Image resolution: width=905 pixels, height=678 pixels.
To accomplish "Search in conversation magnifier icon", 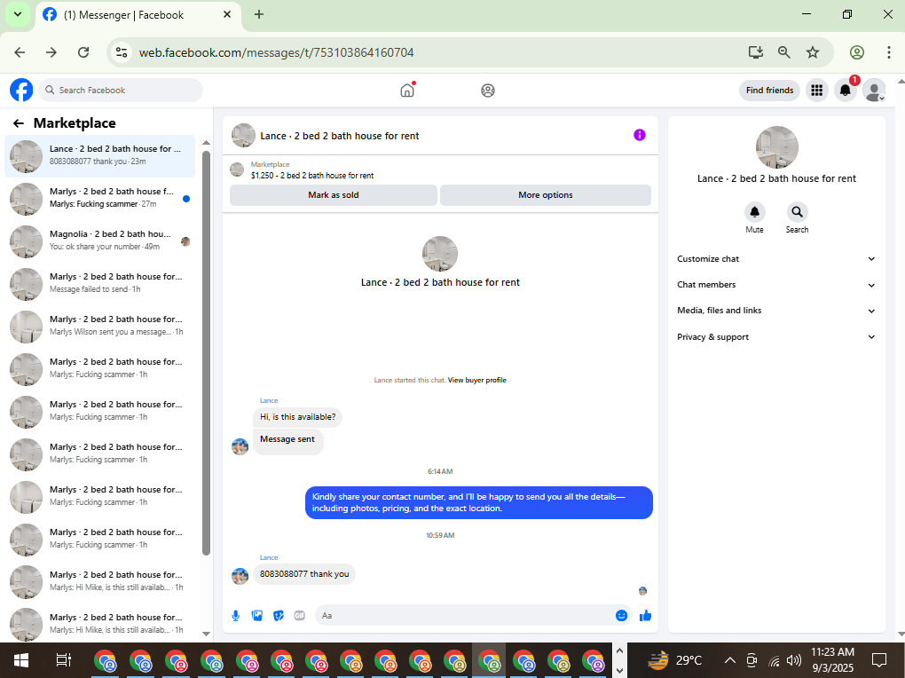I will [797, 212].
